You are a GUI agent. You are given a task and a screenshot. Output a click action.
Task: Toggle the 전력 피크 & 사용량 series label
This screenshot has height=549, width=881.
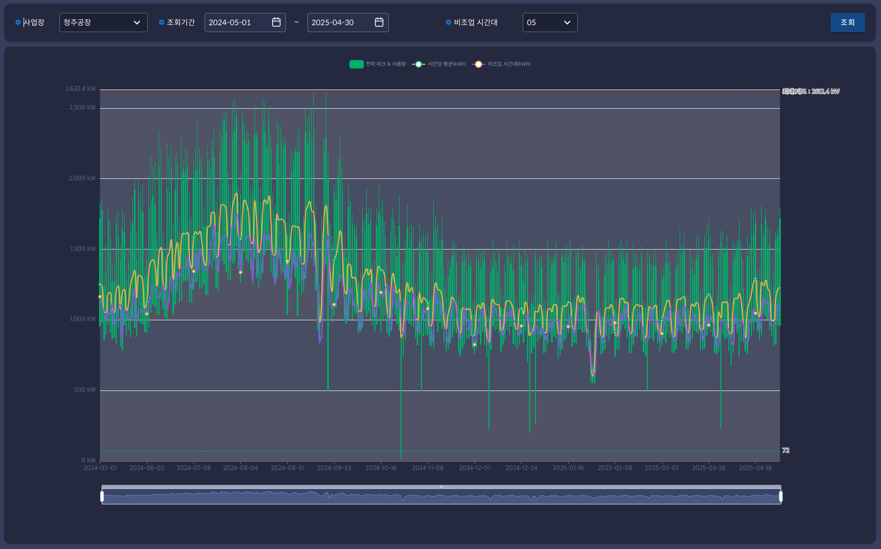coord(386,64)
